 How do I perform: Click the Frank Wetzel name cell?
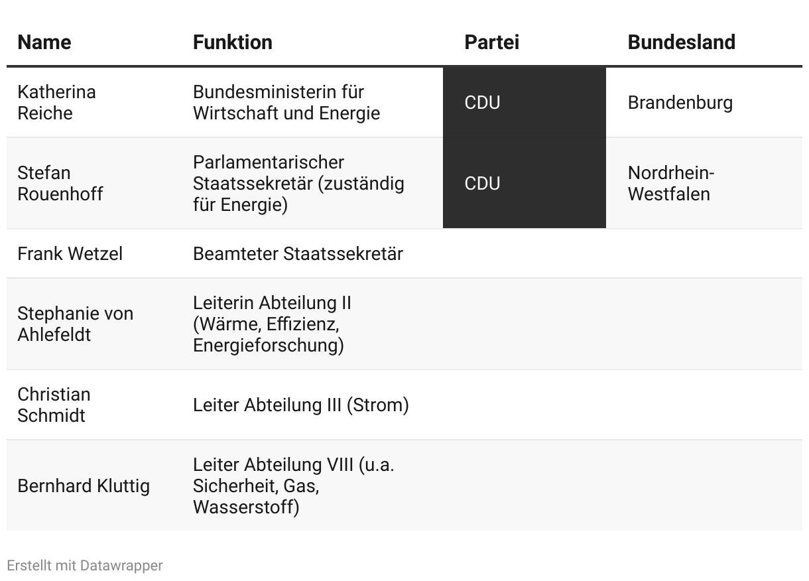pyautogui.click(x=94, y=253)
